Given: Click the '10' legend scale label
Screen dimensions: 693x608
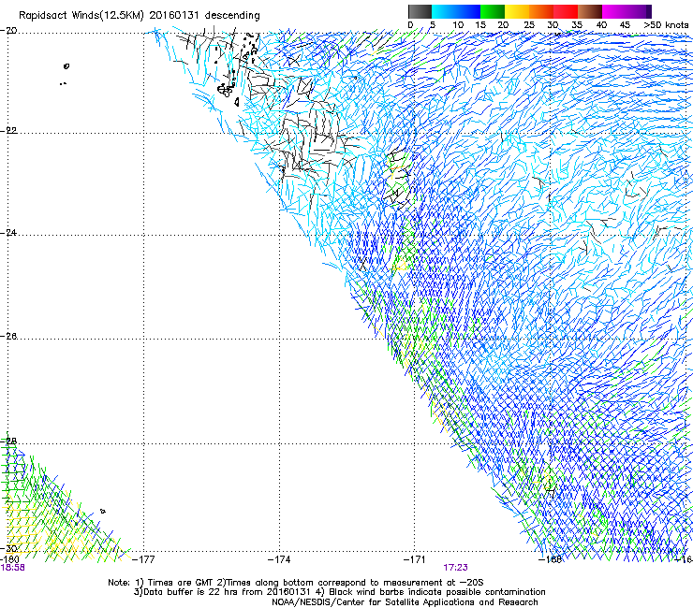Looking at the screenshot, I should point(458,25).
